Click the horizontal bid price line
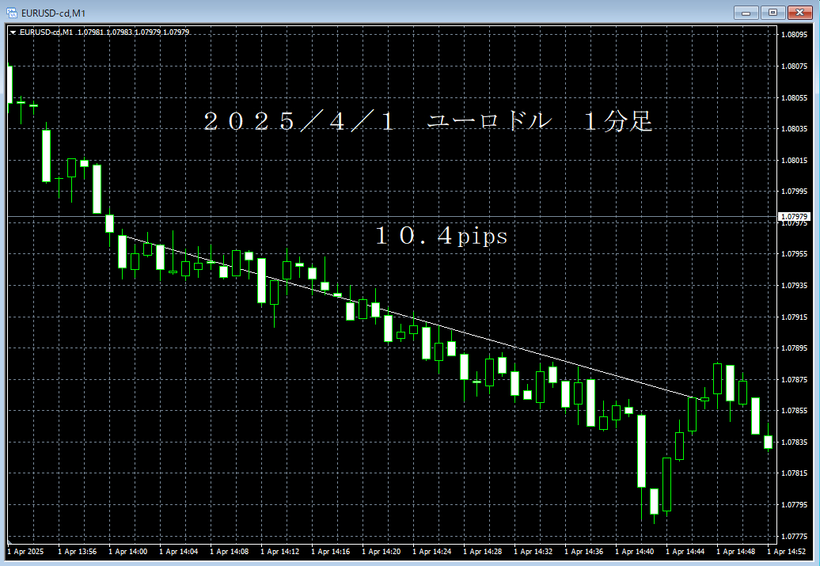 [475, 216]
